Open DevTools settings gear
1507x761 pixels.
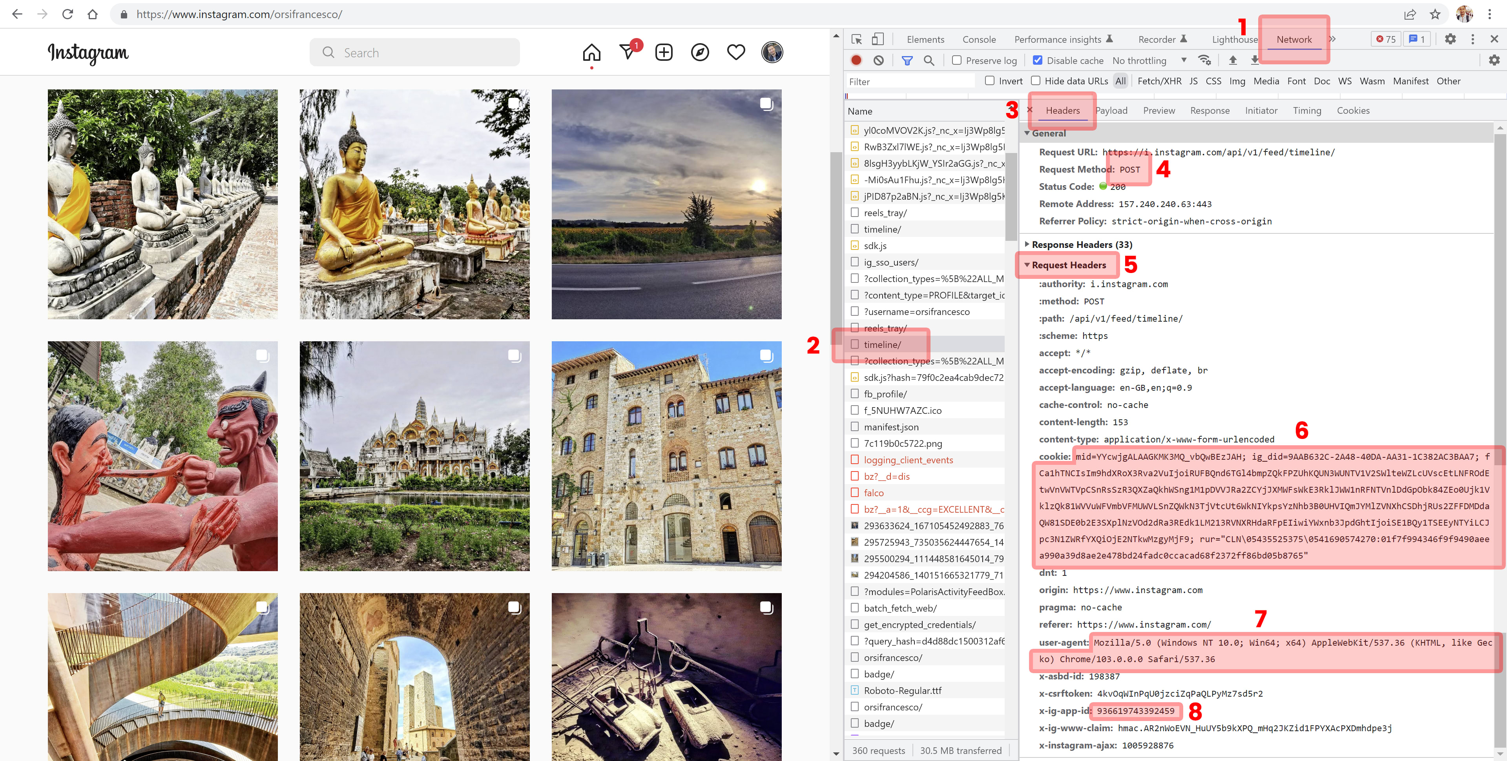tap(1450, 39)
